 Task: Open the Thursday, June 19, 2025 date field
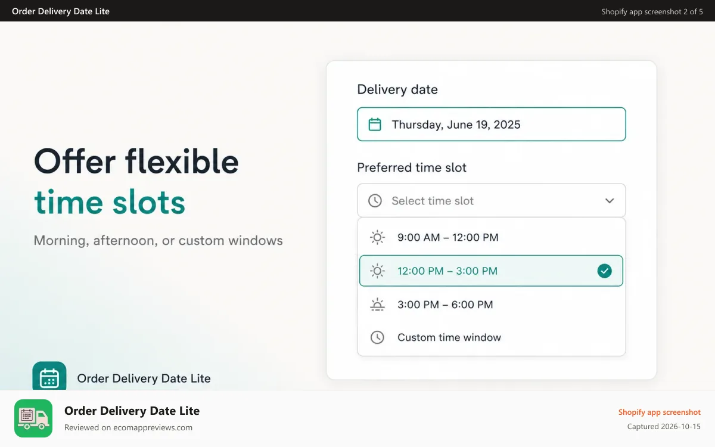tap(492, 124)
